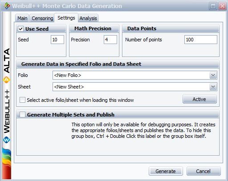Click the maximize window icon in title bar
Image resolution: width=228 pixels, height=181 pixels.
tap(213, 6)
